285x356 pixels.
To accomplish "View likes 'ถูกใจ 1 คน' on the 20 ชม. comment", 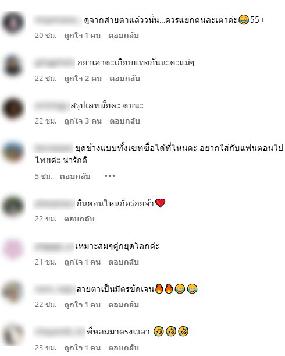I will 83,36.
